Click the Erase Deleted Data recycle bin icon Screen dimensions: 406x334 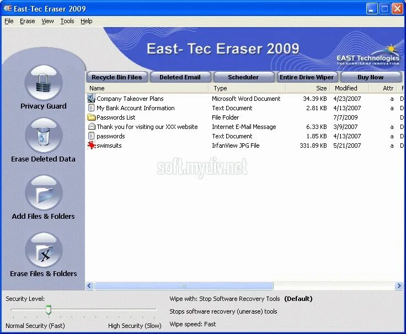point(44,135)
